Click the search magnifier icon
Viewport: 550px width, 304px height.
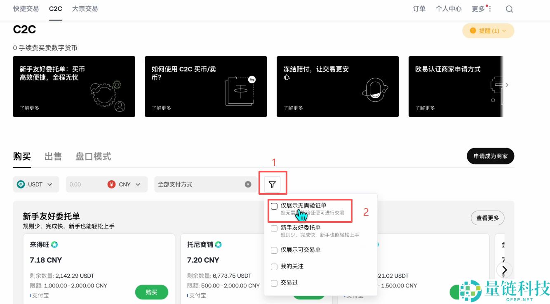(509, 9)
